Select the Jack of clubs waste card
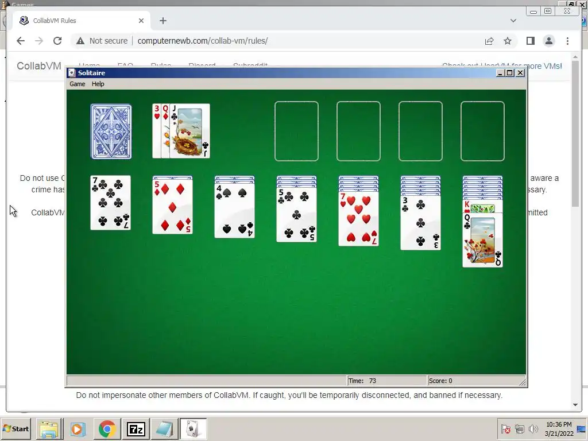588x441 pixels. (189, 131)
